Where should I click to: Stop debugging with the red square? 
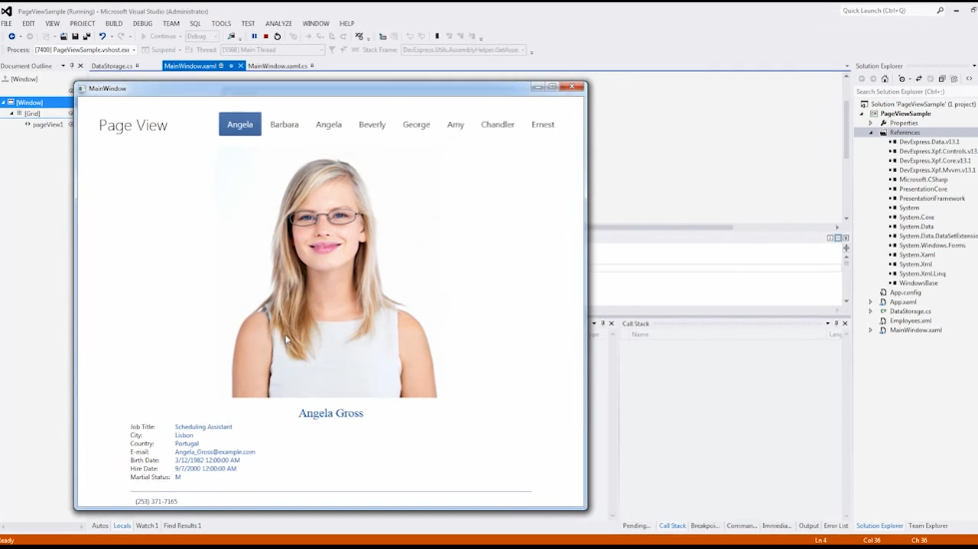coord(266,37)
